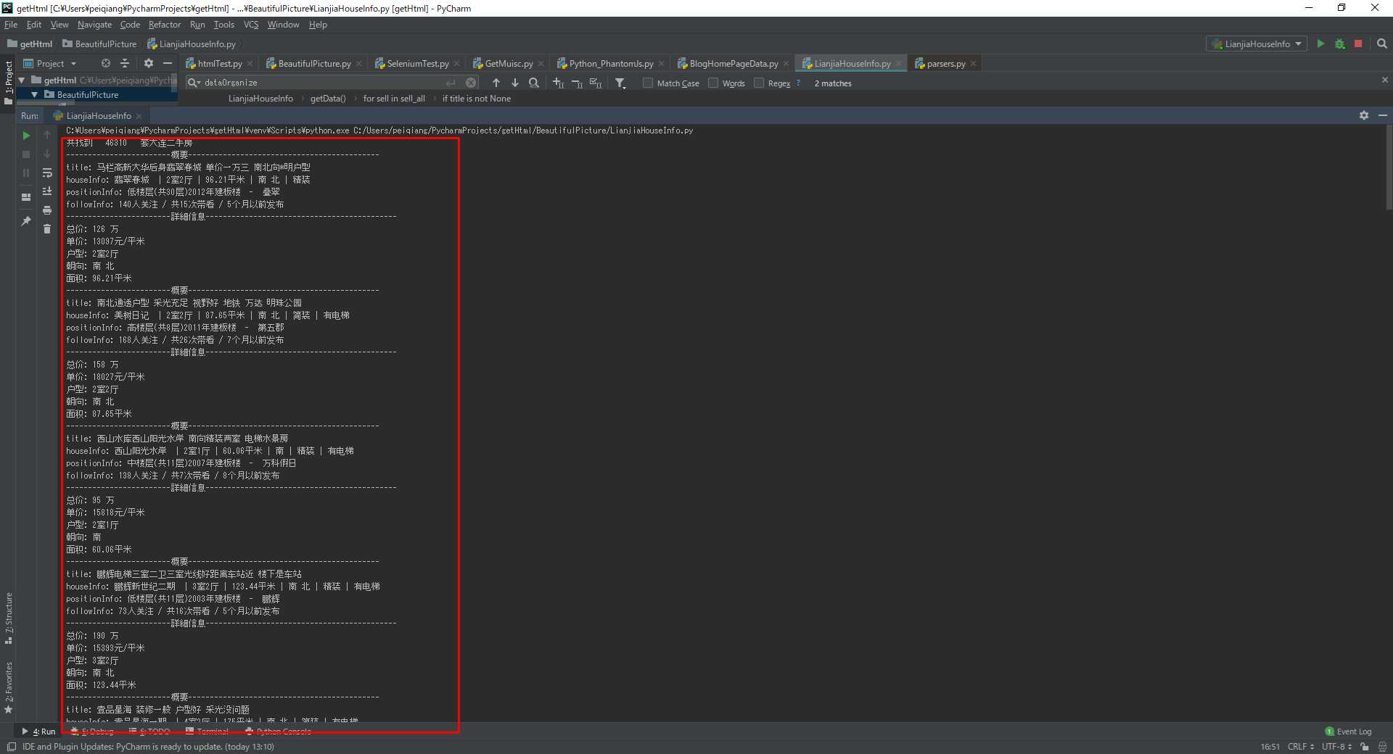The image size is (1393, 754).
Task: Stop process using red toolbar square
Action: point(1358,44)
